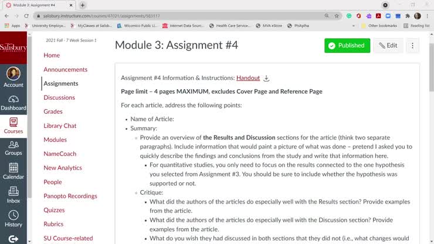Toggle the Published status button

coord(347,46)
